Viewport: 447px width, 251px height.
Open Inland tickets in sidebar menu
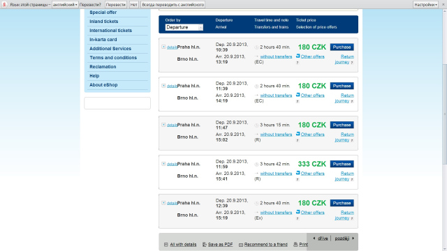pyautogui.click(x=104, y=22)
